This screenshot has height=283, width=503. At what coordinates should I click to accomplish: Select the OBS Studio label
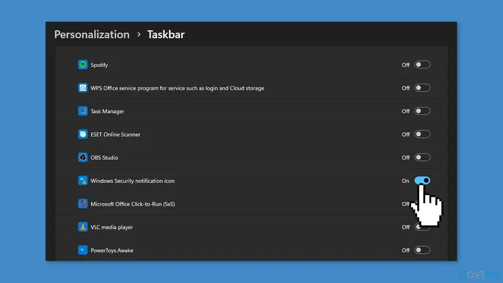click(x=104, y=157)
